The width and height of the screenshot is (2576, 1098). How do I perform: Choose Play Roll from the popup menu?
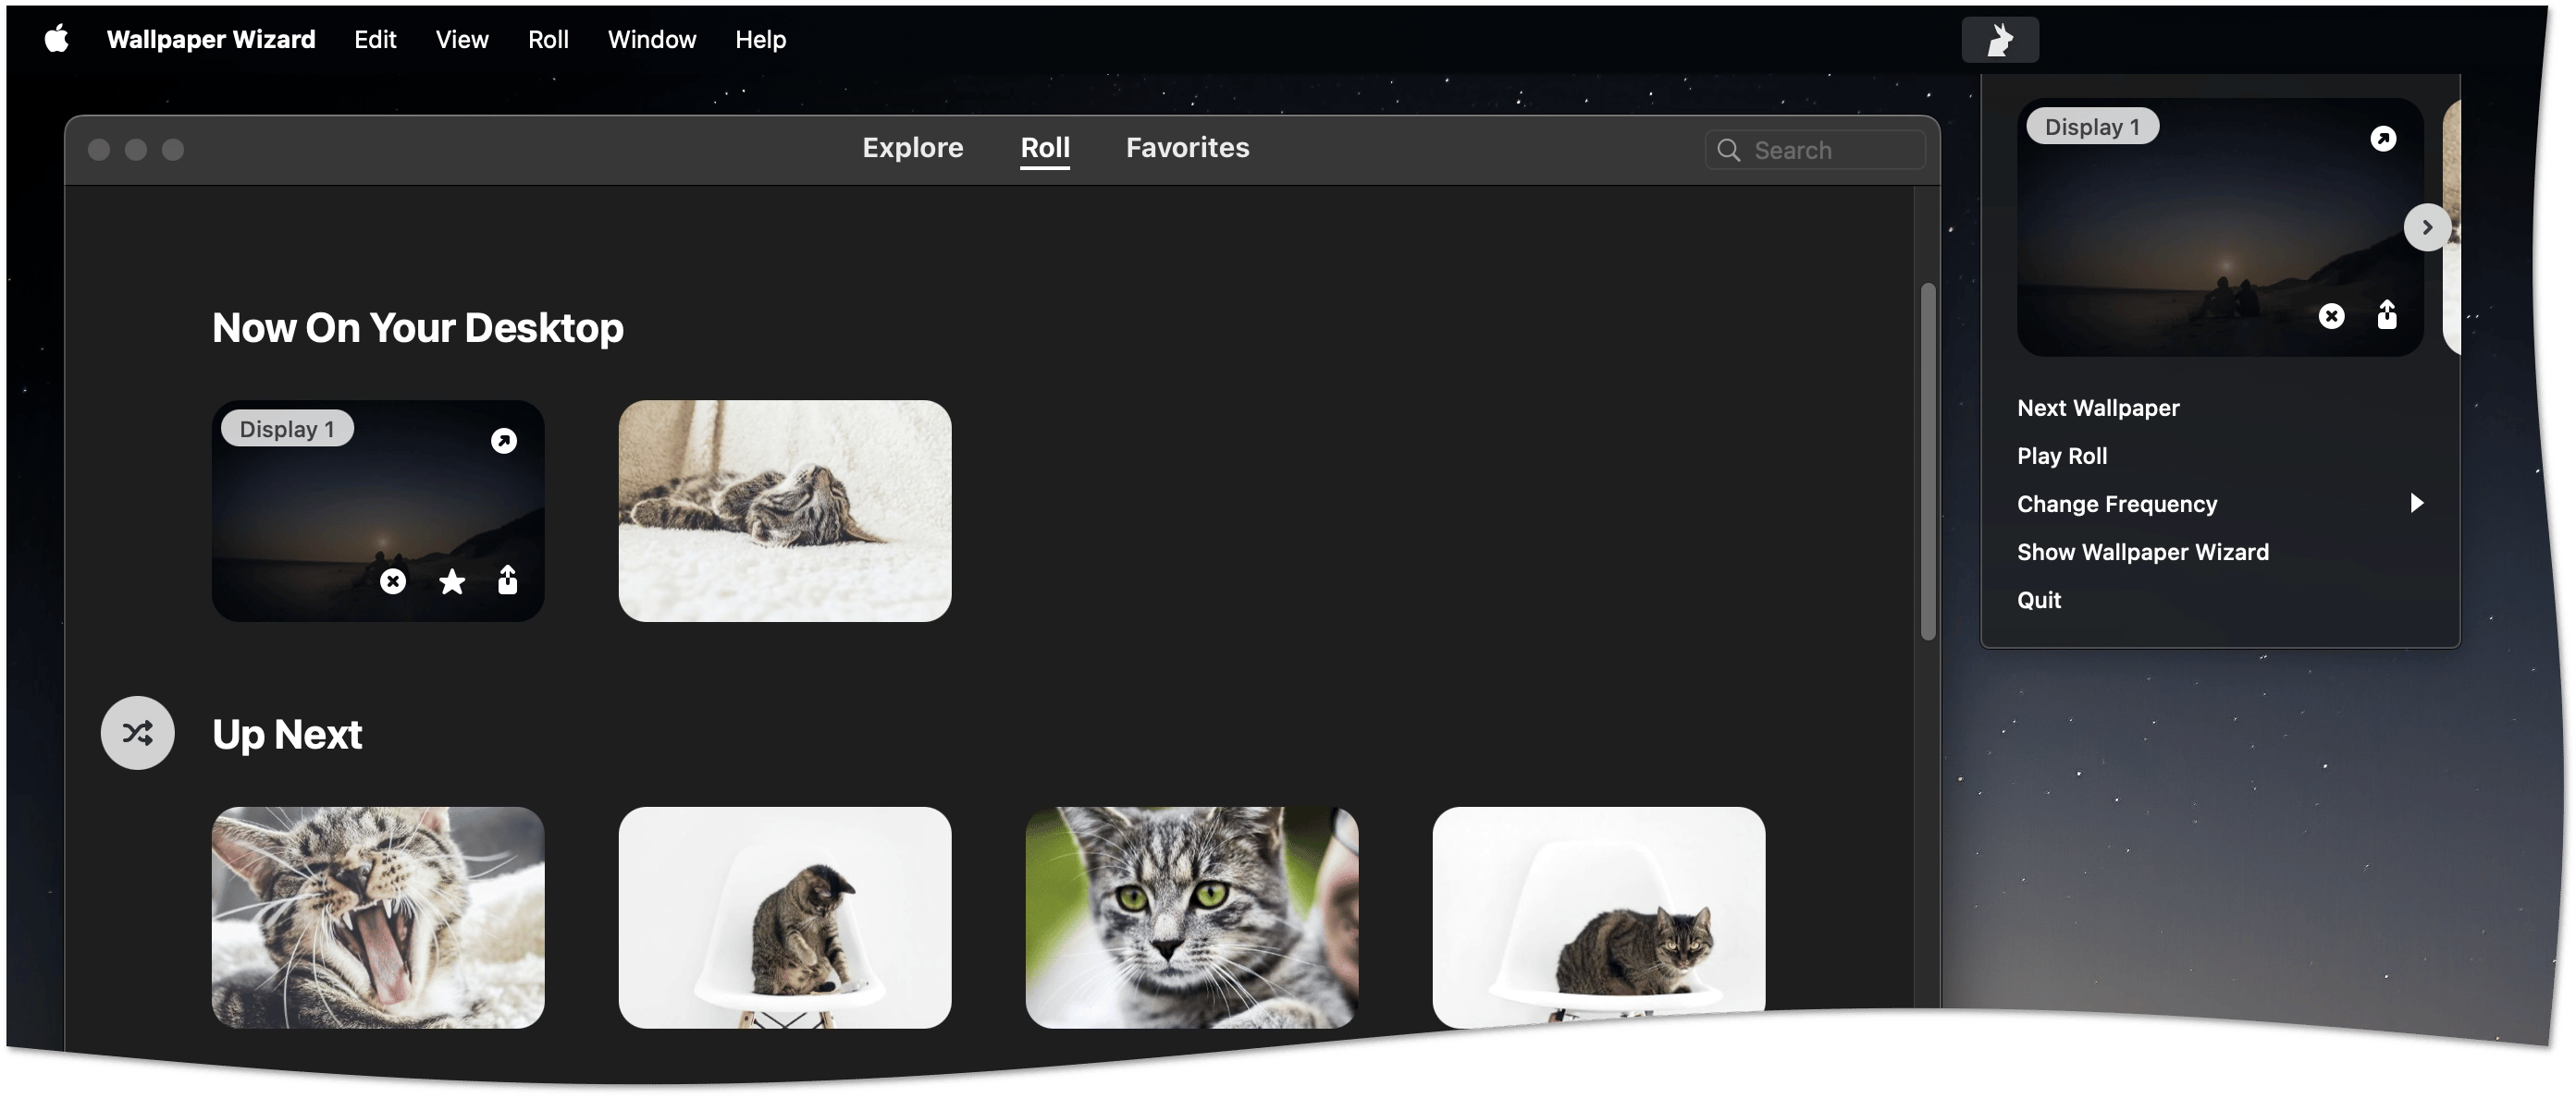(2061, 456)
